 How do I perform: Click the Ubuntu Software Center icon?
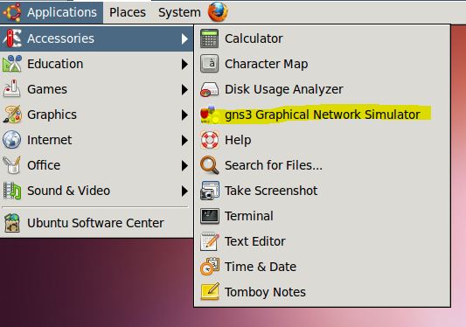(x=12, y=223)
